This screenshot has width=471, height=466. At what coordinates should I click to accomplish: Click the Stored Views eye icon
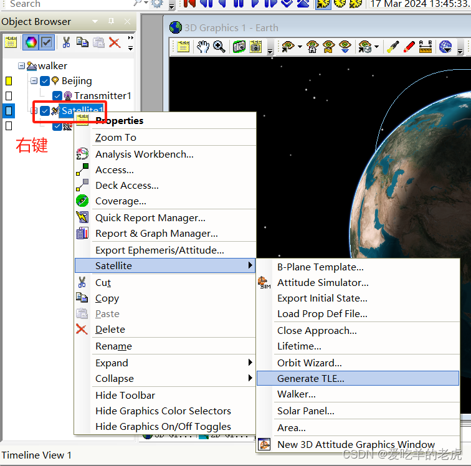364,47
